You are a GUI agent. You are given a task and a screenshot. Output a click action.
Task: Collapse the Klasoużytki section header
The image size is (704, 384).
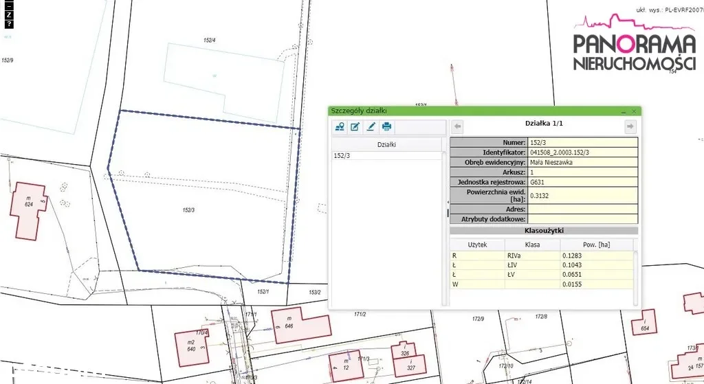tap(544, 231)
